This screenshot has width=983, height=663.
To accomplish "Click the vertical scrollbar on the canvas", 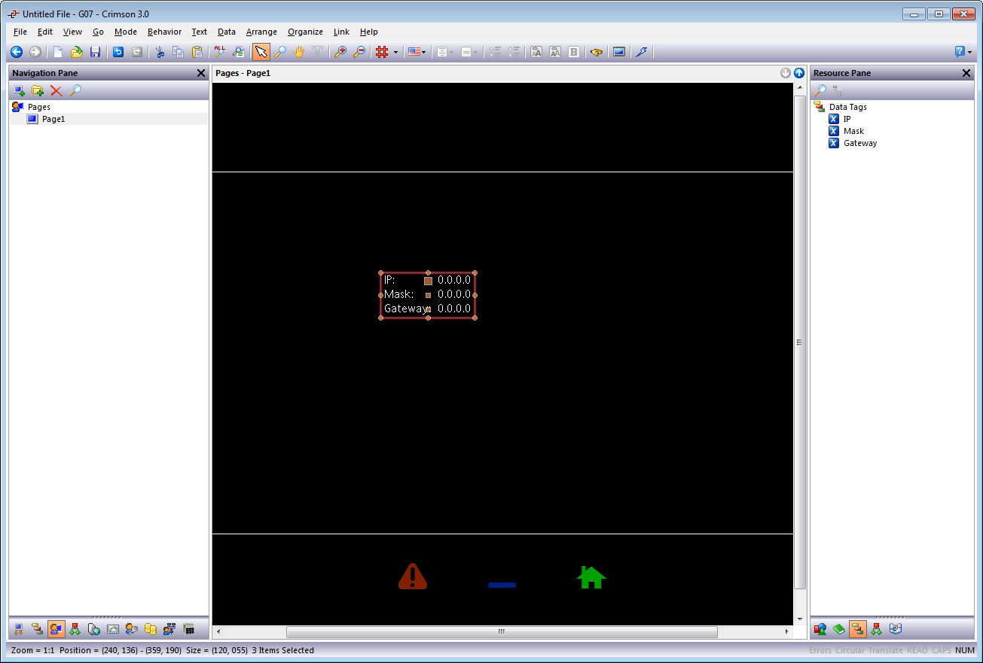I will pos(799,342).
